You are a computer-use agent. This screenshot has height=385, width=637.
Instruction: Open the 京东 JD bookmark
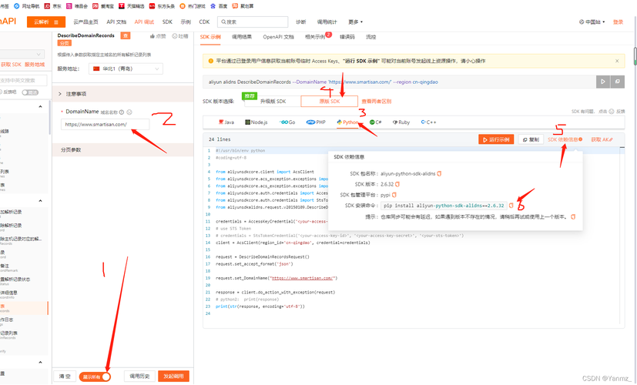pyautogui.click(x=53, y=6)
